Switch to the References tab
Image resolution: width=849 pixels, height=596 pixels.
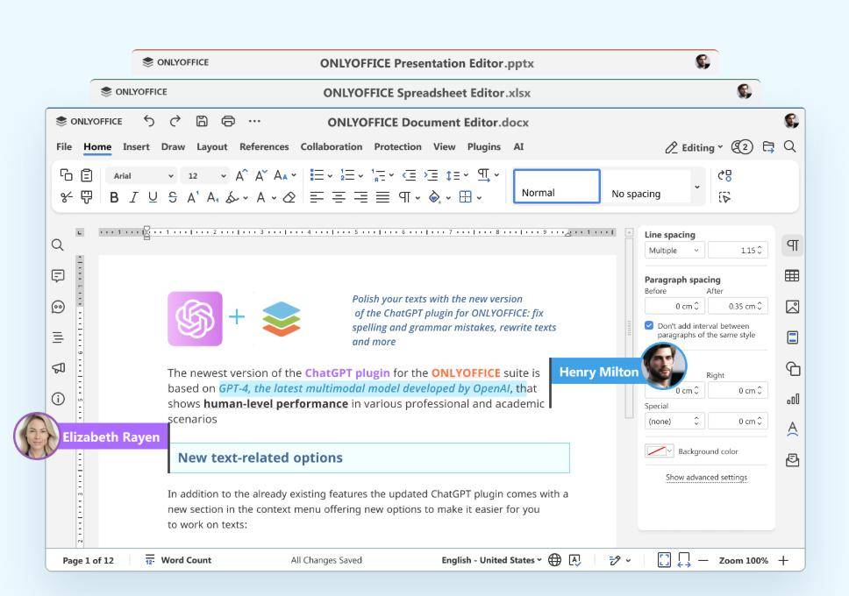pyautogui.click(x=264, y=147)
